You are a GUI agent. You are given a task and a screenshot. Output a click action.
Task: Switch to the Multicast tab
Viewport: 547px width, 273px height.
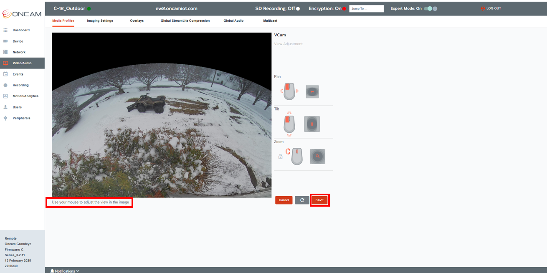270,20
